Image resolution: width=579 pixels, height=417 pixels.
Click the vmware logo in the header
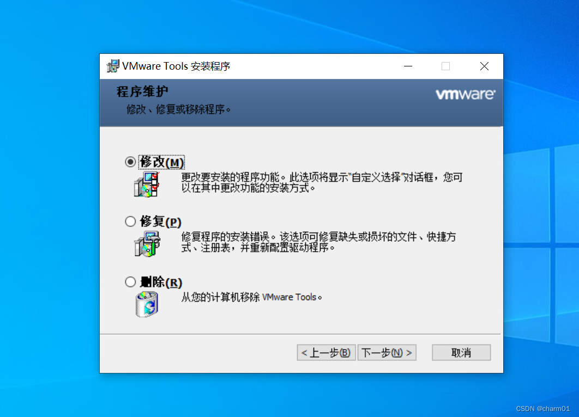click(x=465, y=94)
